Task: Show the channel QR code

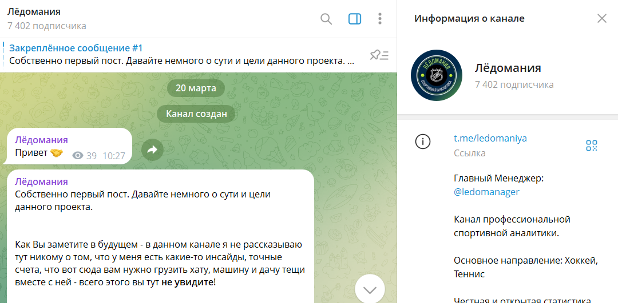Action: (592, 146)
